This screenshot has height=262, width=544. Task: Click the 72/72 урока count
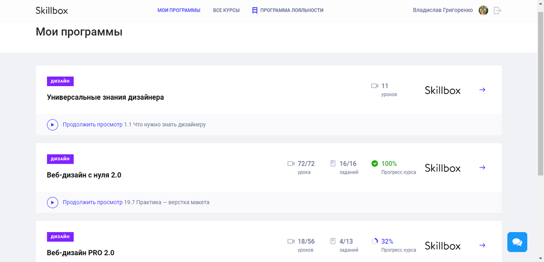(306, 167)
